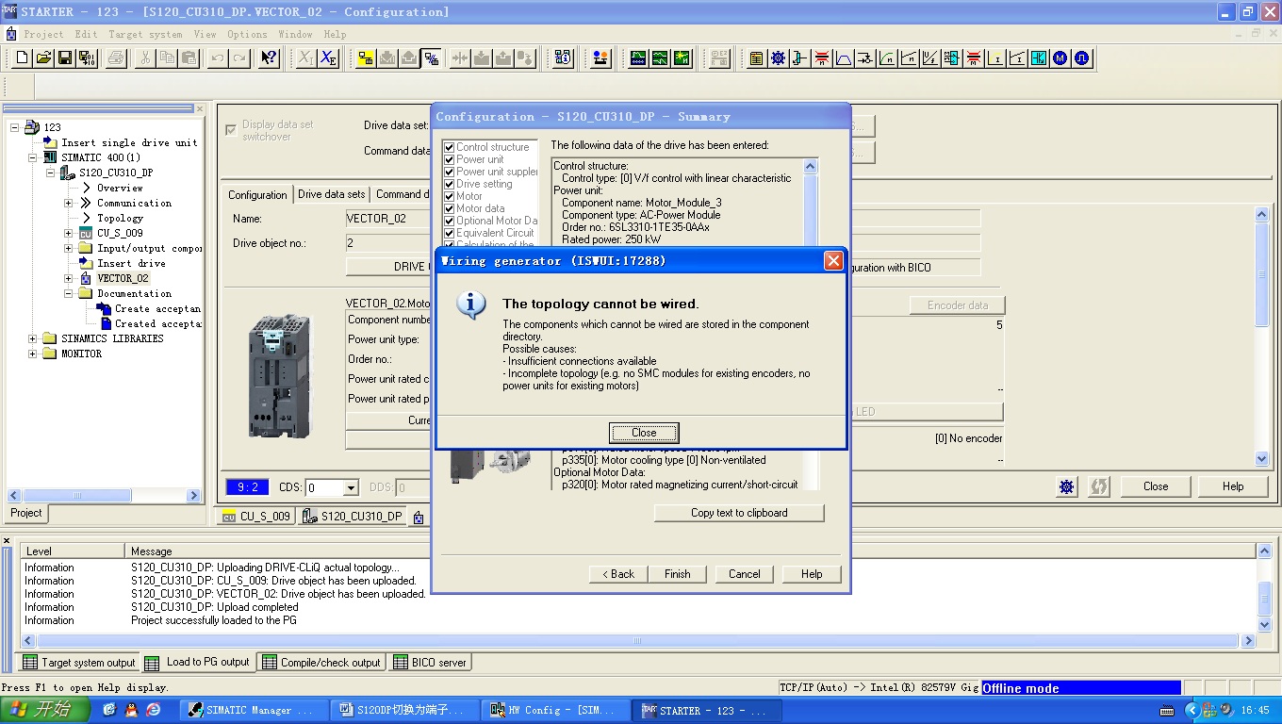Open SIMATIC Manager from the taskbar
The height and width of the screenshot is (724, 1282).
click(253, 710)
